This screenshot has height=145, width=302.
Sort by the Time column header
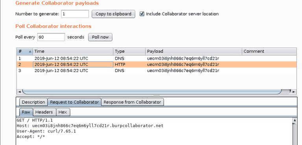coord(73,51)
